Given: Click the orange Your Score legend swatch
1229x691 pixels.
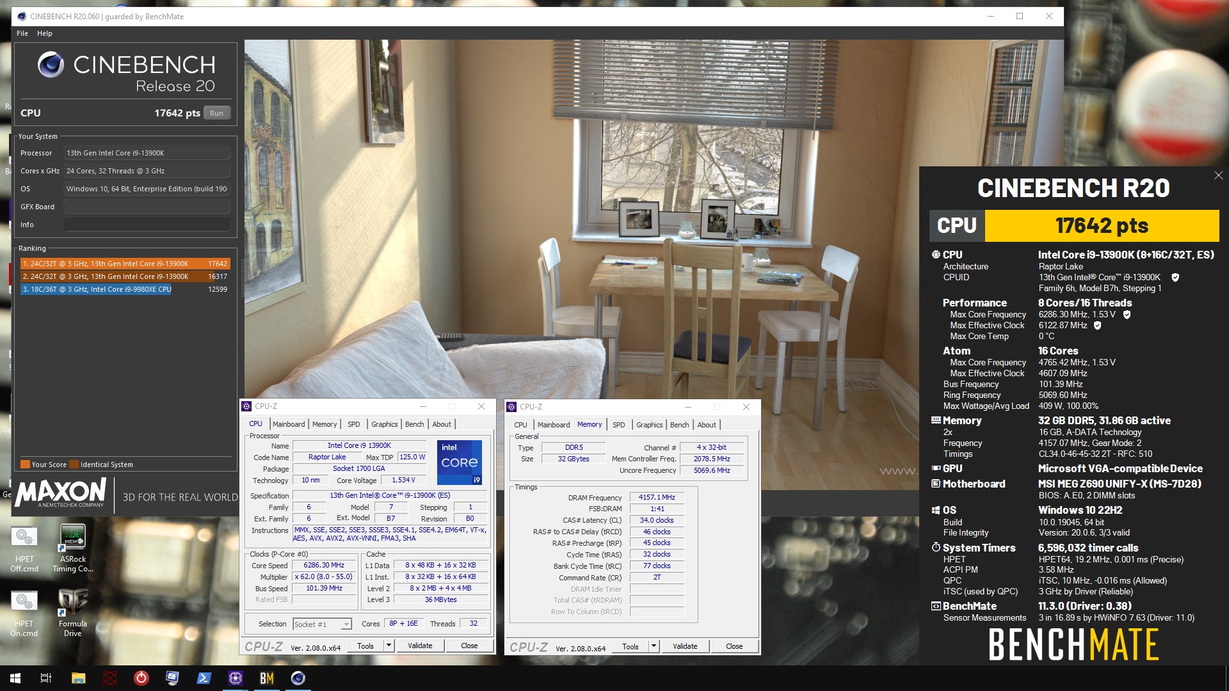Looking at the screenshot, I should 25,465.
